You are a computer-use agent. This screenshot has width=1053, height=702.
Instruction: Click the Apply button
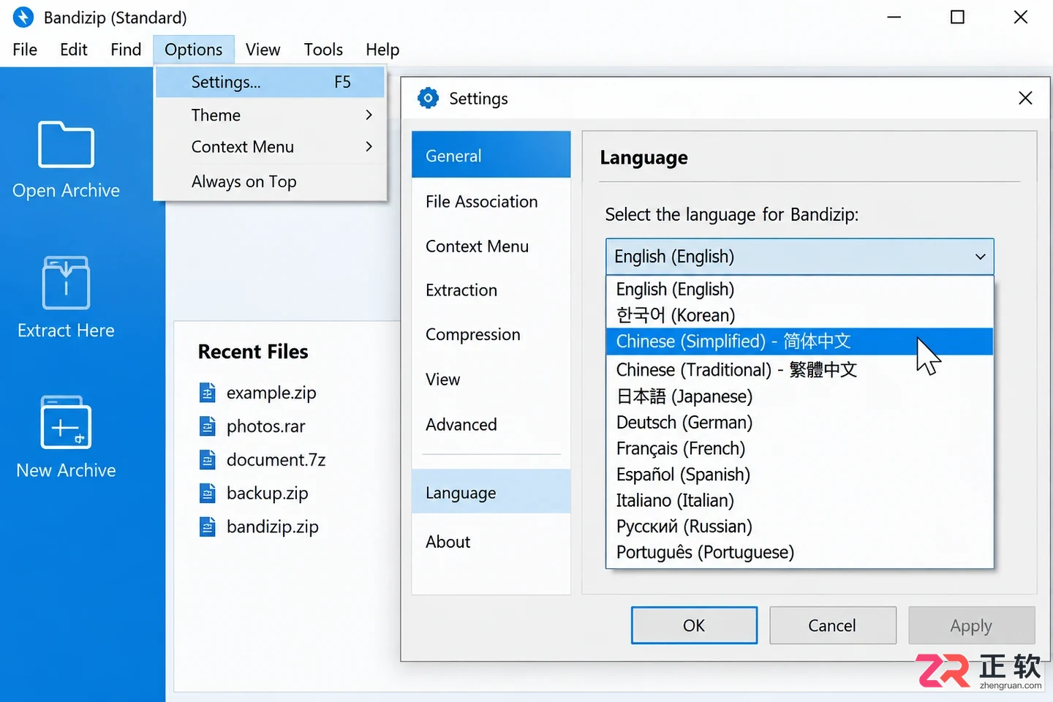(x=971, y=625)
